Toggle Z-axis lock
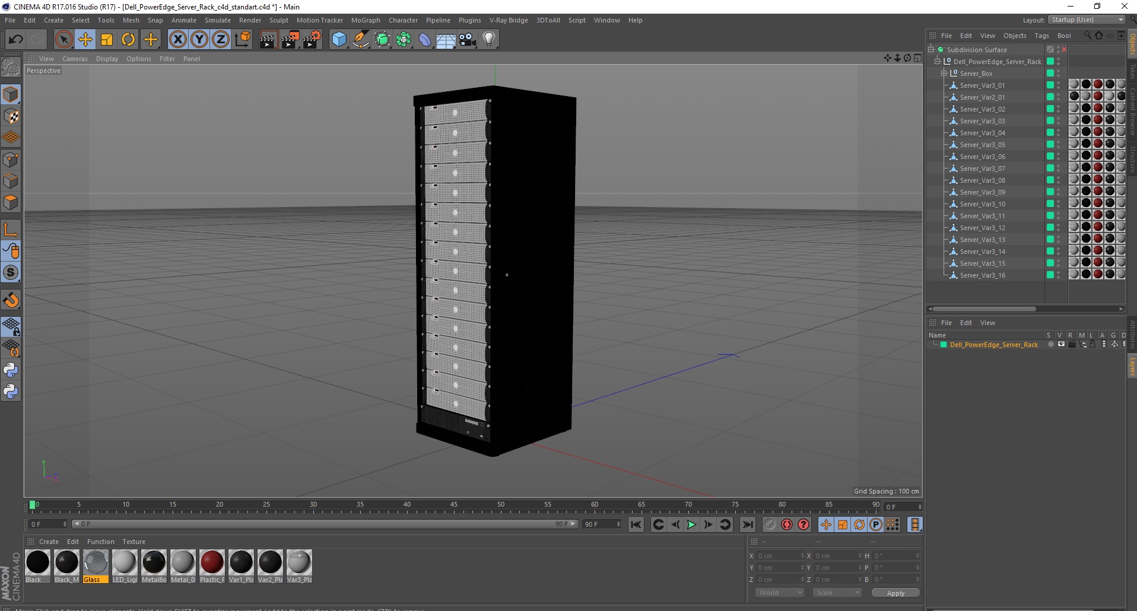This screenshot has height=611, width=1137. [221, 40]
